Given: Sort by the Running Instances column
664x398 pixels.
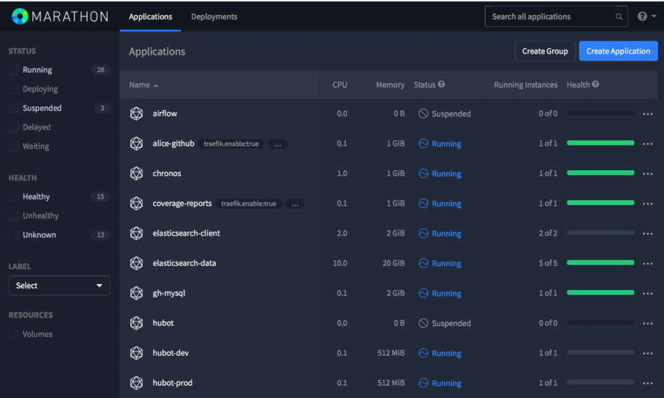Looking at the screenshot, I should click(x=526, y=85).
